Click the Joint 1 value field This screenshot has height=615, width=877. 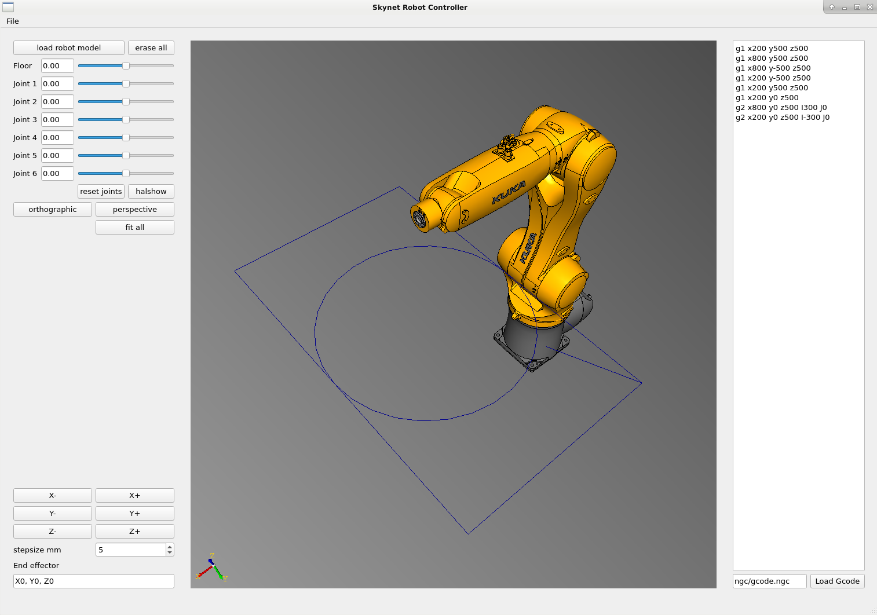point(57,84)
